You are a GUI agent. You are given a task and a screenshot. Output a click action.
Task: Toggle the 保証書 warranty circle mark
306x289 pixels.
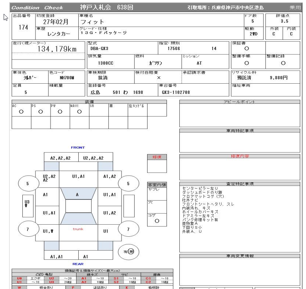point(247,48)
